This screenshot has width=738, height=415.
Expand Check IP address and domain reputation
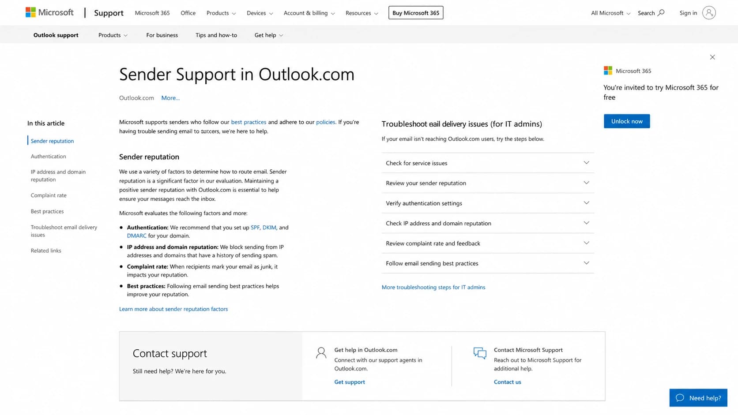pos(488,223)
